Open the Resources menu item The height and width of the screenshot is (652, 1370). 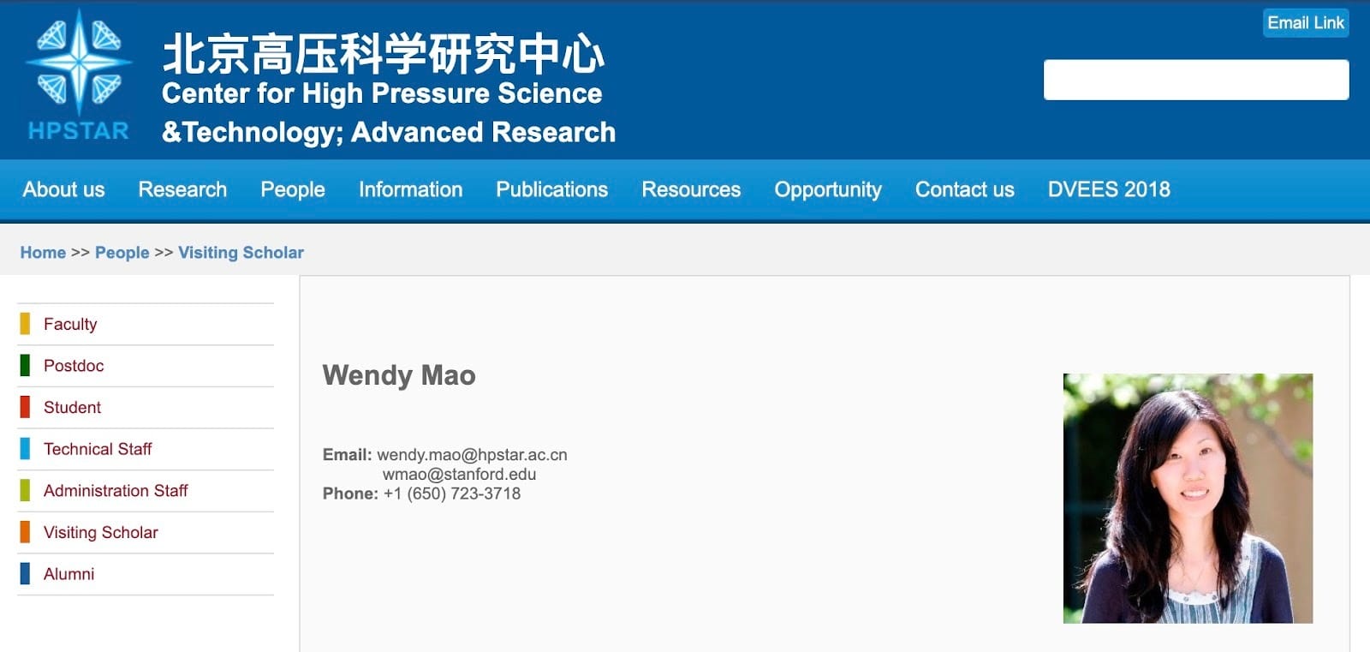tap(691, 189)
